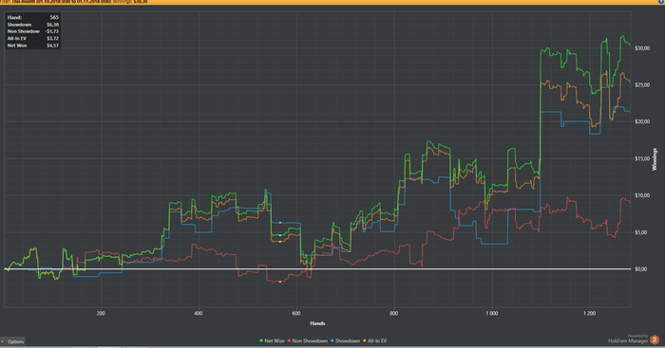
Task: Click the $20,00 axis label
Action: (642, 121)
